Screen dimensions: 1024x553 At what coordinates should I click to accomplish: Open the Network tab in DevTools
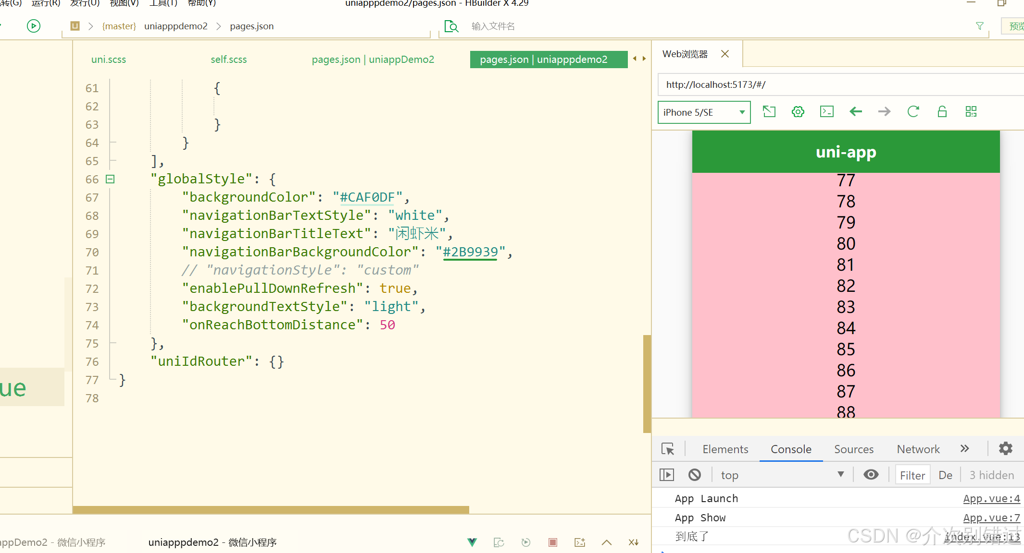click(x=918, y=449)
